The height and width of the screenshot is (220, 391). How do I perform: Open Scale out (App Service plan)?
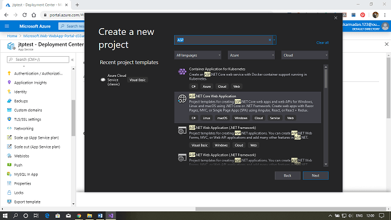click(37, 147)
